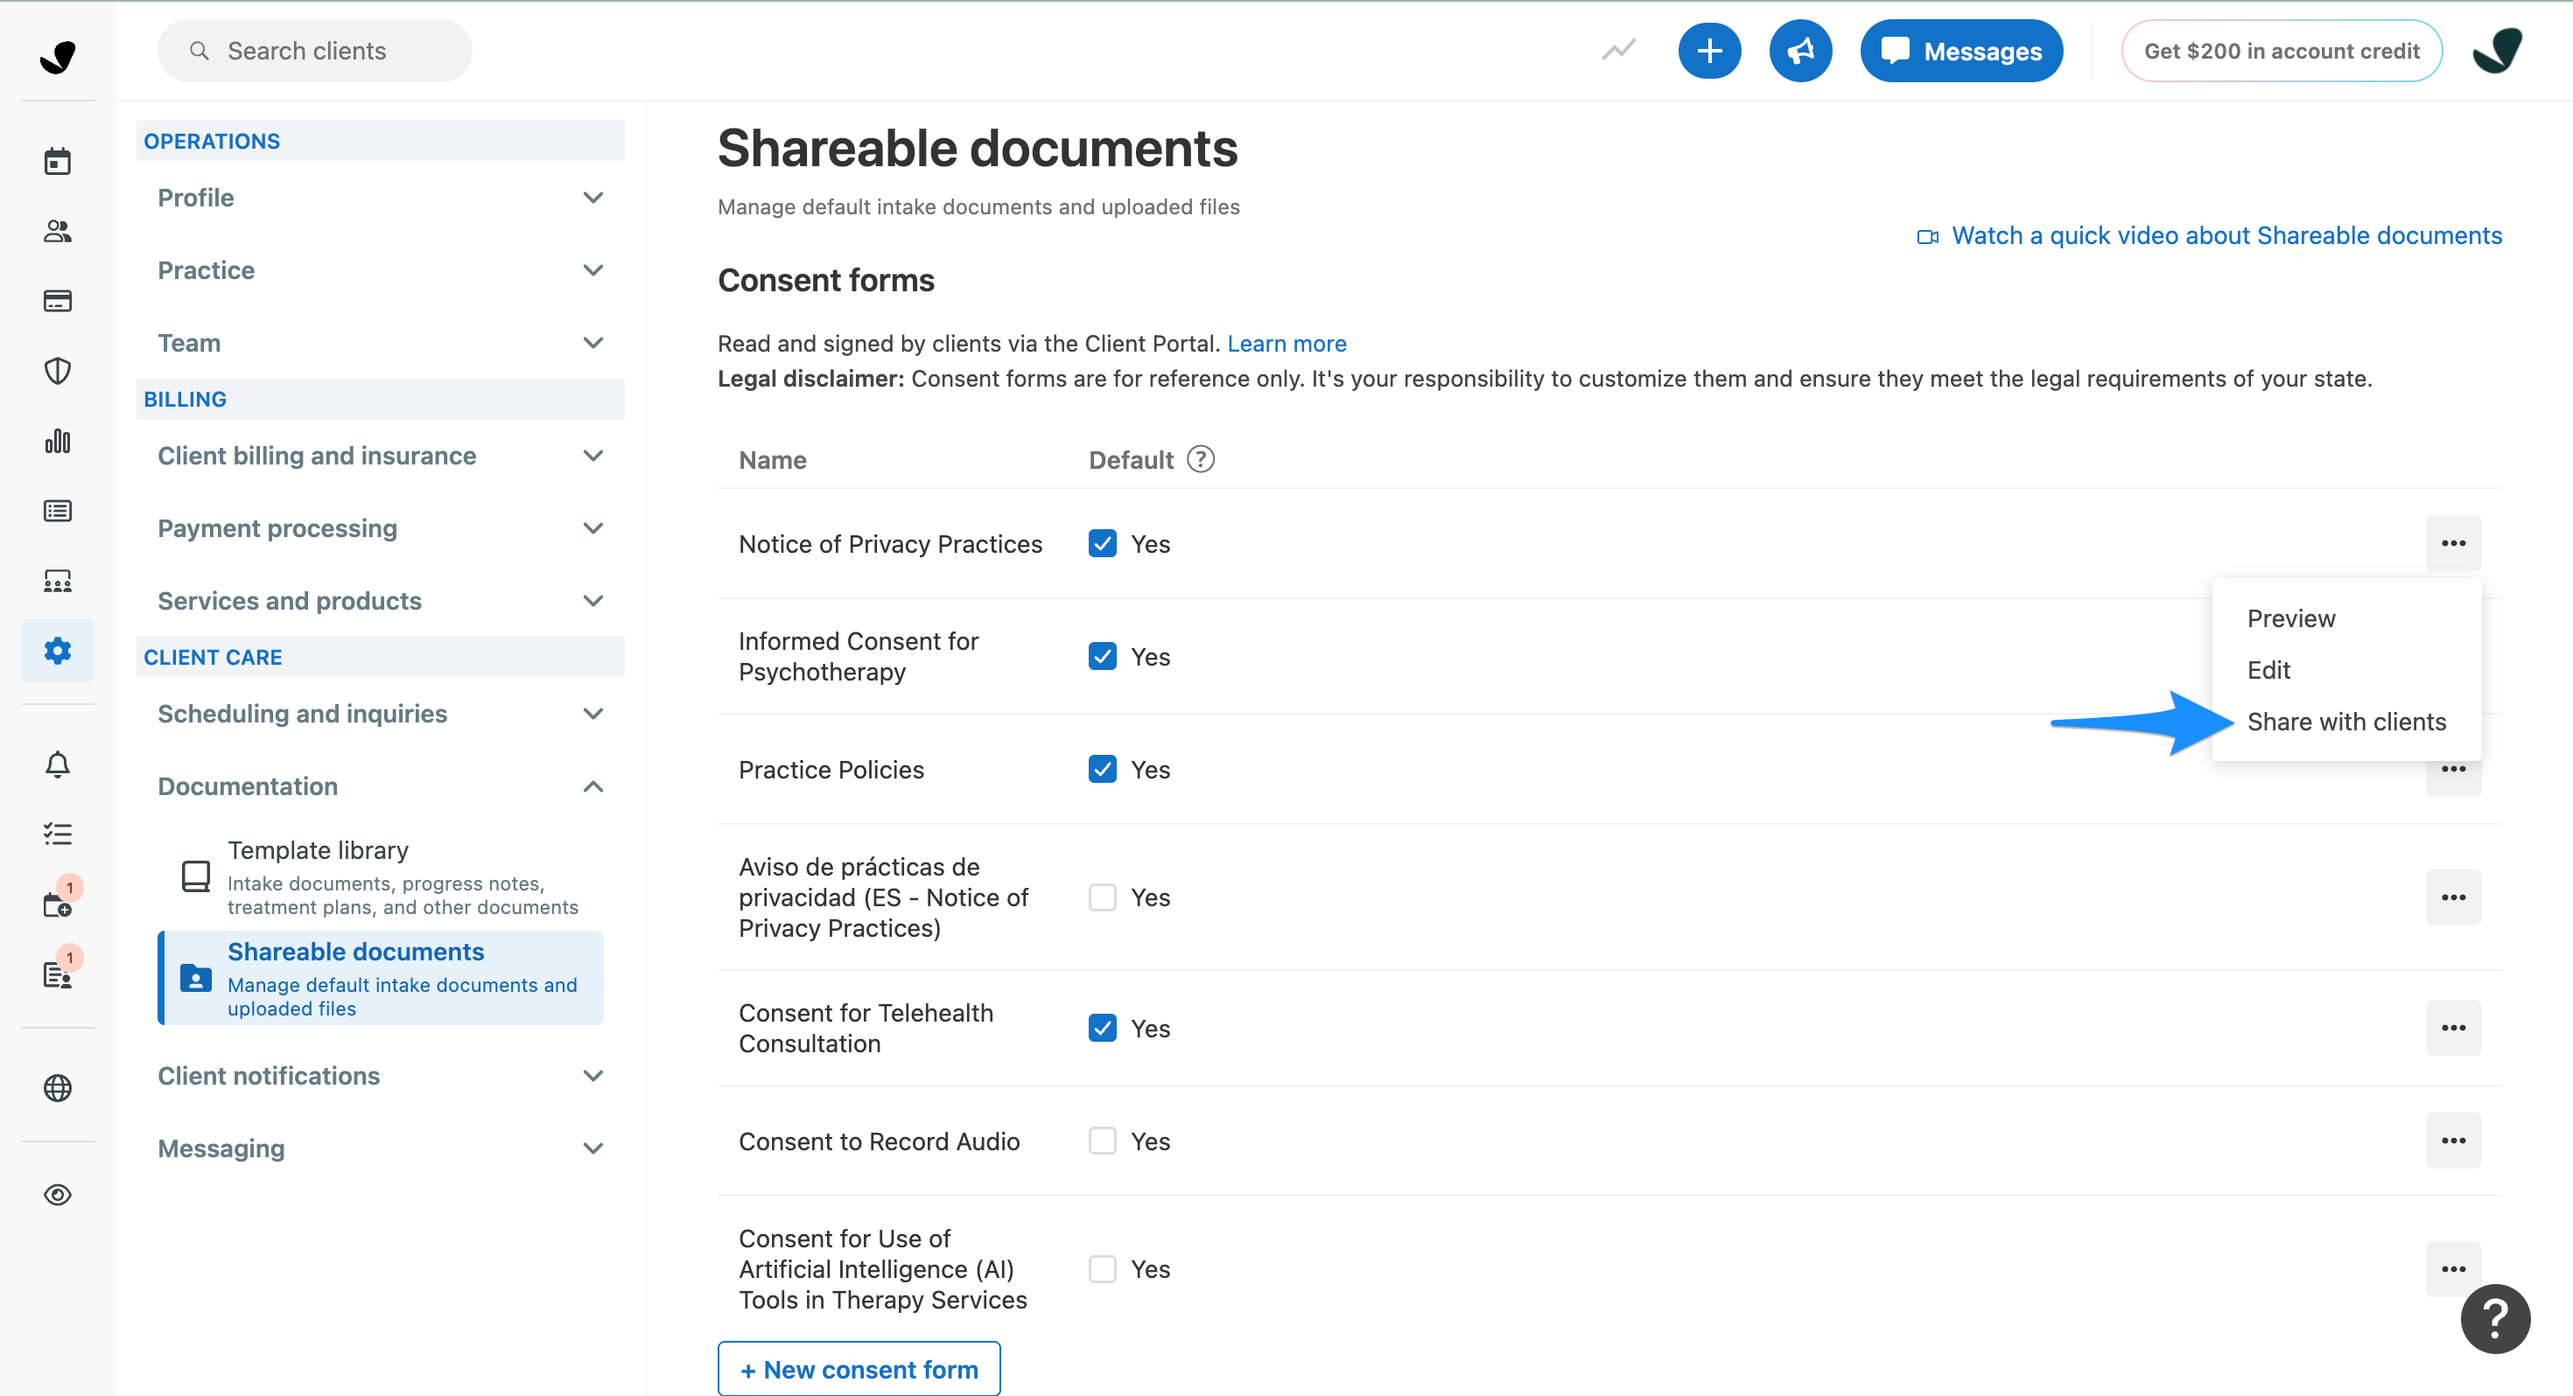Open the account avatar menu

2497,50
